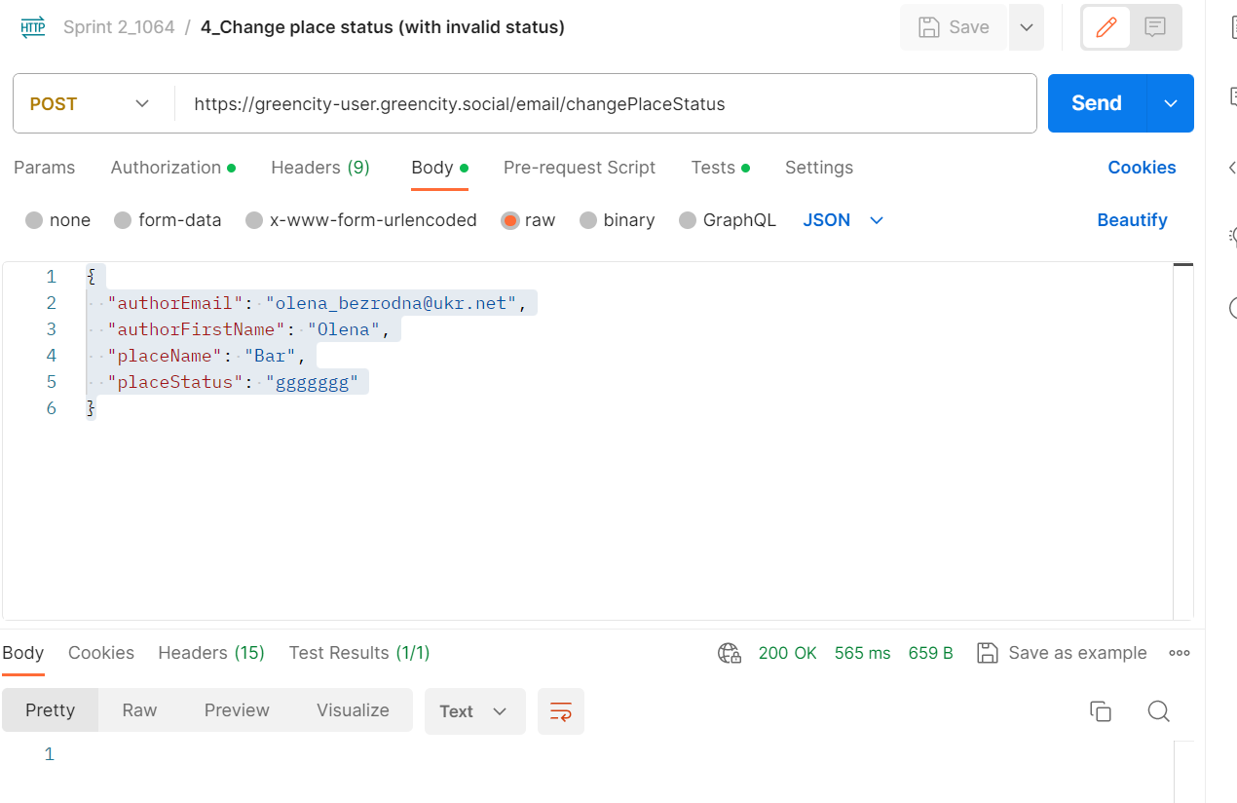Viewport: 1237px width, 803px height.
Task: Select x-www-form-urlencoded radio button
Action: point(254,220)
